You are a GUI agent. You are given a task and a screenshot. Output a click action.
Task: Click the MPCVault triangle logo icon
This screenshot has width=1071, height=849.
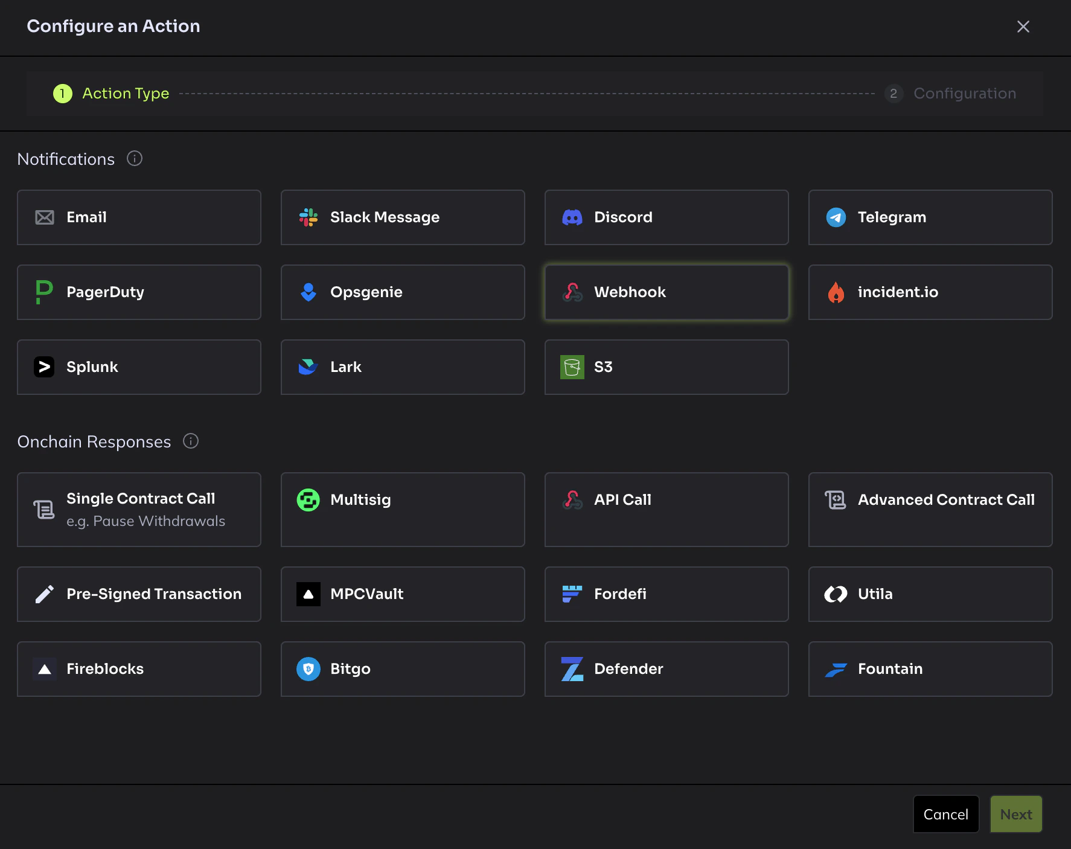[x=309, y=594]
